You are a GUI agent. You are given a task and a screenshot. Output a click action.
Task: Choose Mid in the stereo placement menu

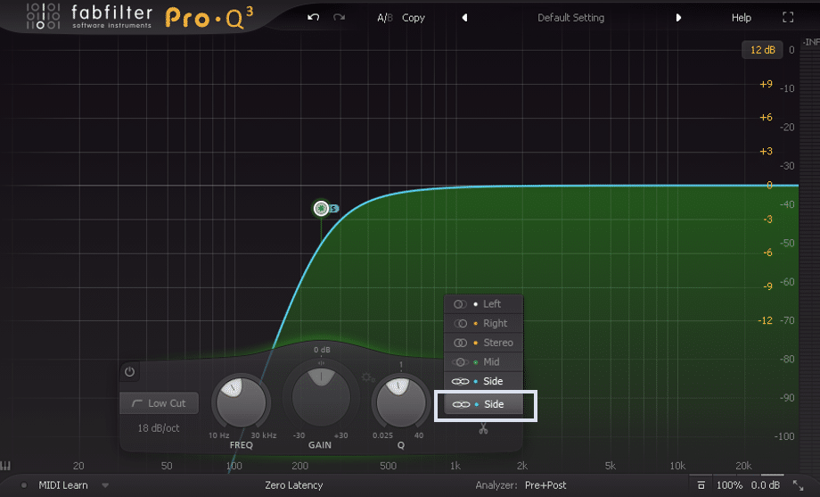click(483, 362)
